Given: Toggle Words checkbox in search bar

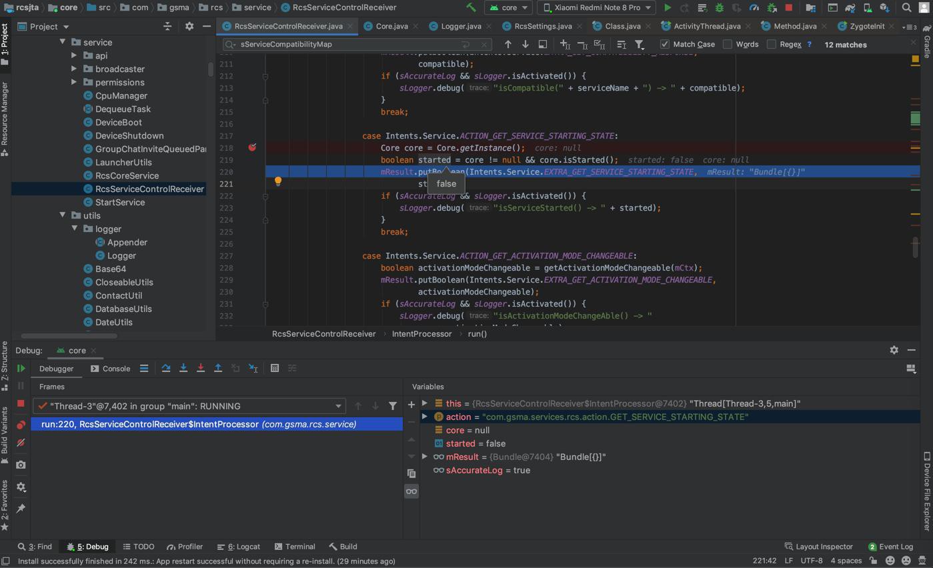Looking at the screenshot, I should 728,44.
